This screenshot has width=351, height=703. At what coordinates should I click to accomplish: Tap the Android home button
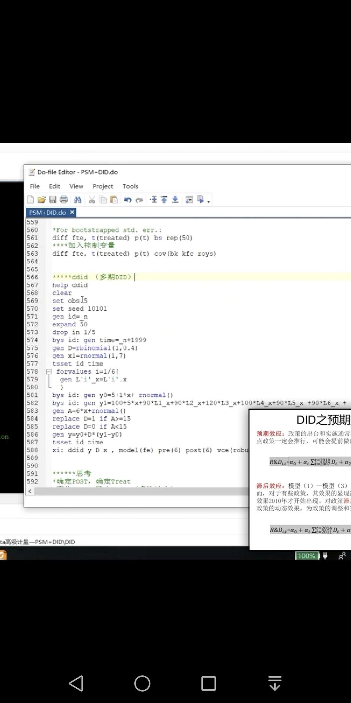point(142,683)
